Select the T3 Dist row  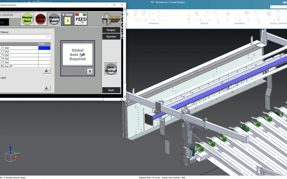coord(25,55)
